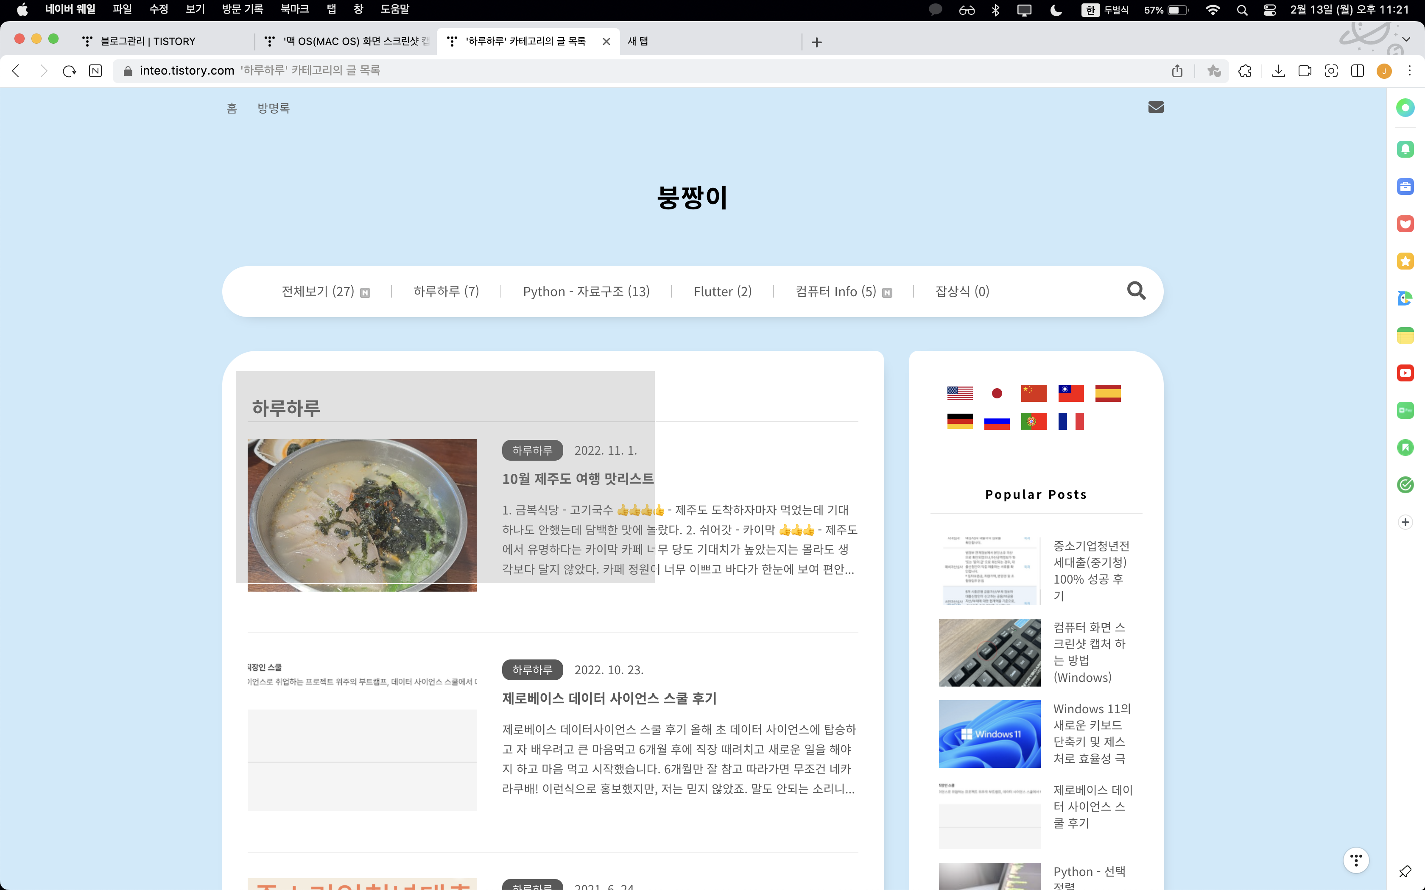Open the 제로베이스 데이터 사이언스 스쿨 후기 post title
Viewport: 1425px width, 890px height.
click(x=609, y=698)
